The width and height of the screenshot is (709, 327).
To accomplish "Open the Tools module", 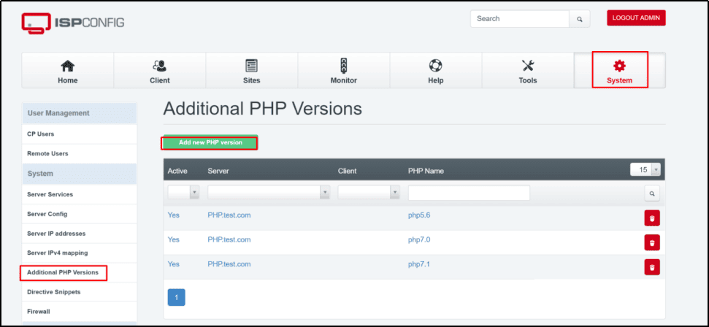I will pyautogui.click(x=527, y=71).
